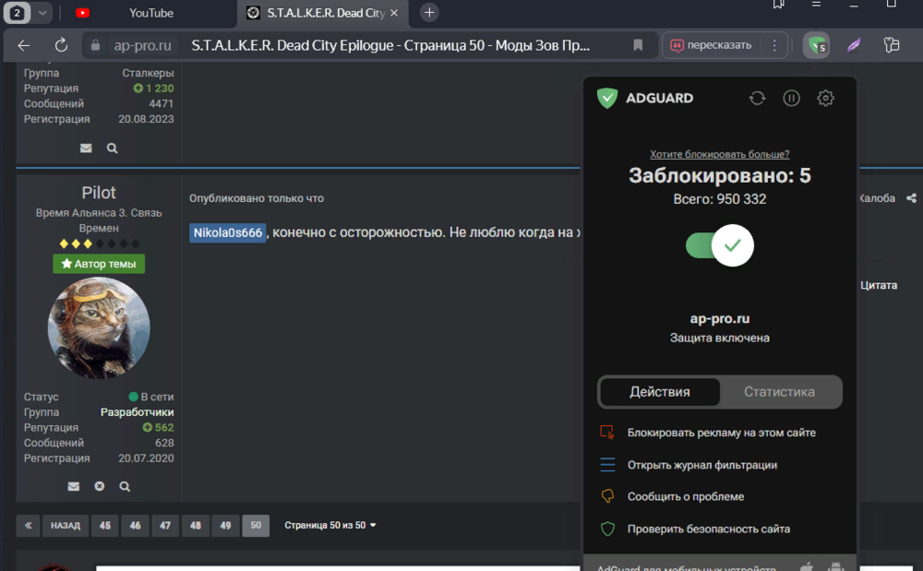Click the Nikola0s666 mention tag
The width and height of the screenshot is (923, 571).
pyautogui.click(x=228, y=232)
